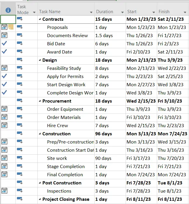Click the checkmark icon beside Award Date
Screen dimensions: 189x204
4,52
